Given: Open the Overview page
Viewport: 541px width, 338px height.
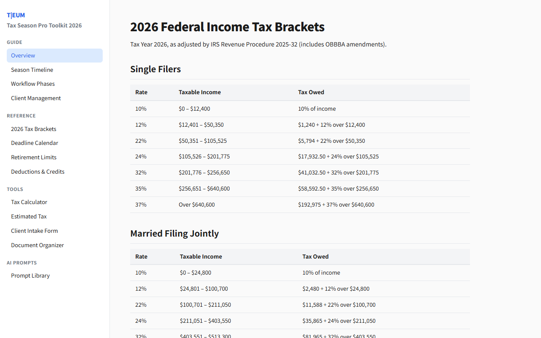Looking at the screenshot, I should click(x=23, y=56).
